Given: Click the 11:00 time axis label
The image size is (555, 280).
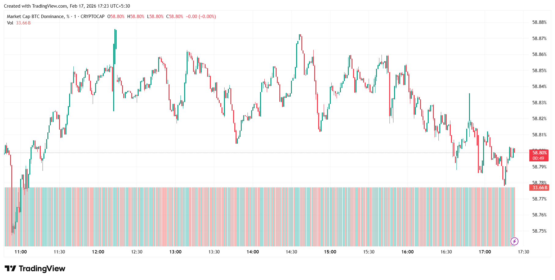Looking at the screenshot, I should tap(21, 252).
